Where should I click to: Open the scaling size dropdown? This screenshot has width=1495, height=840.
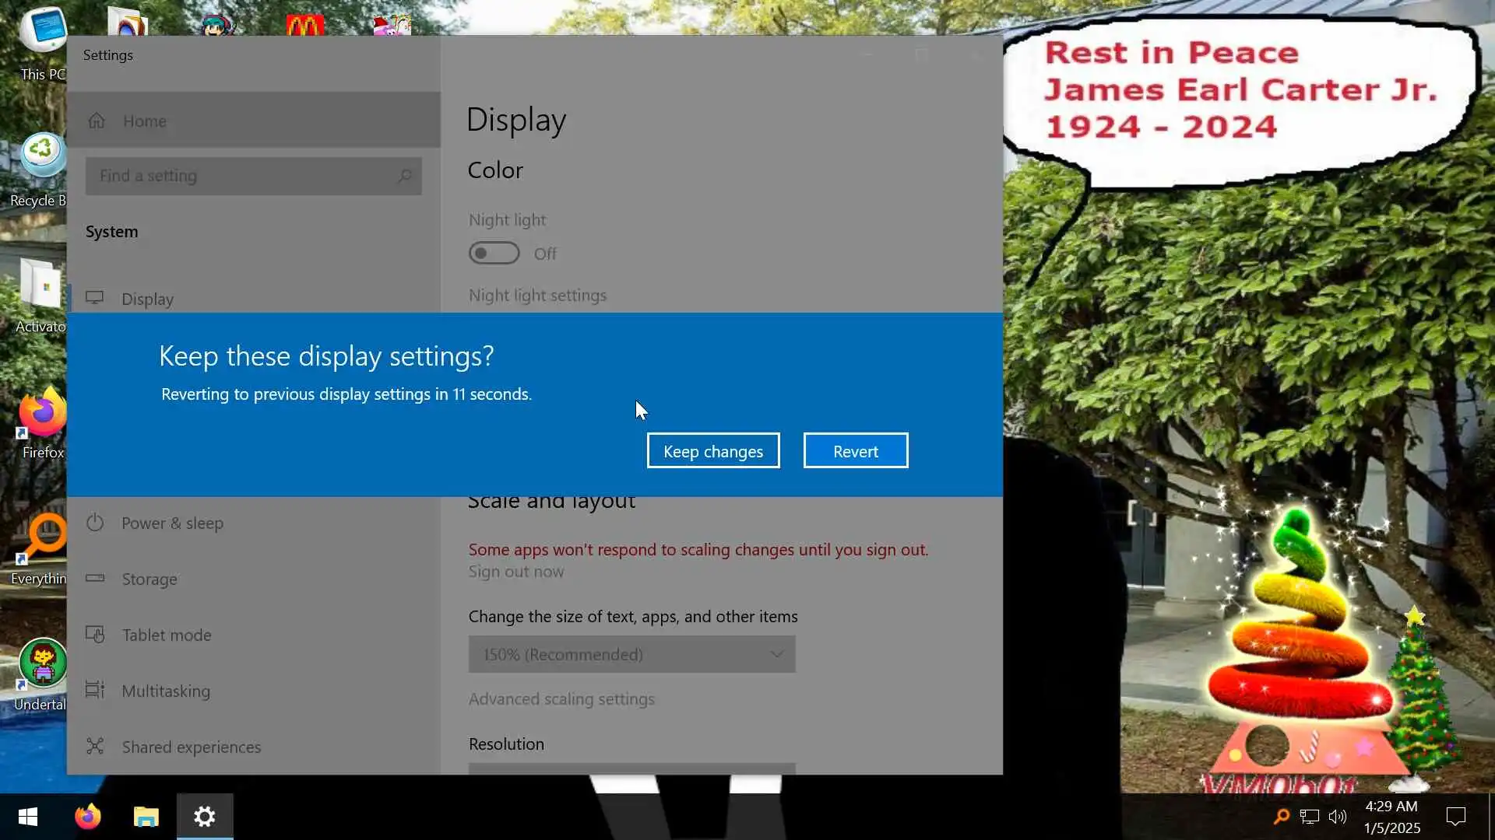pos(631,655)
